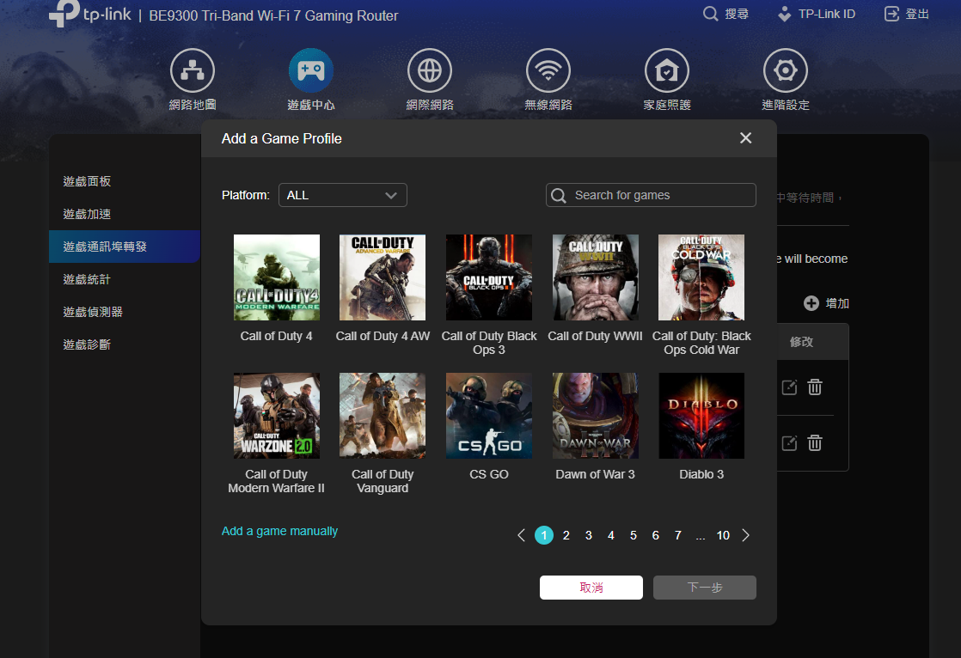Select the Diablo 3 cover
961x658 pixels.
[x=701, y=416]
